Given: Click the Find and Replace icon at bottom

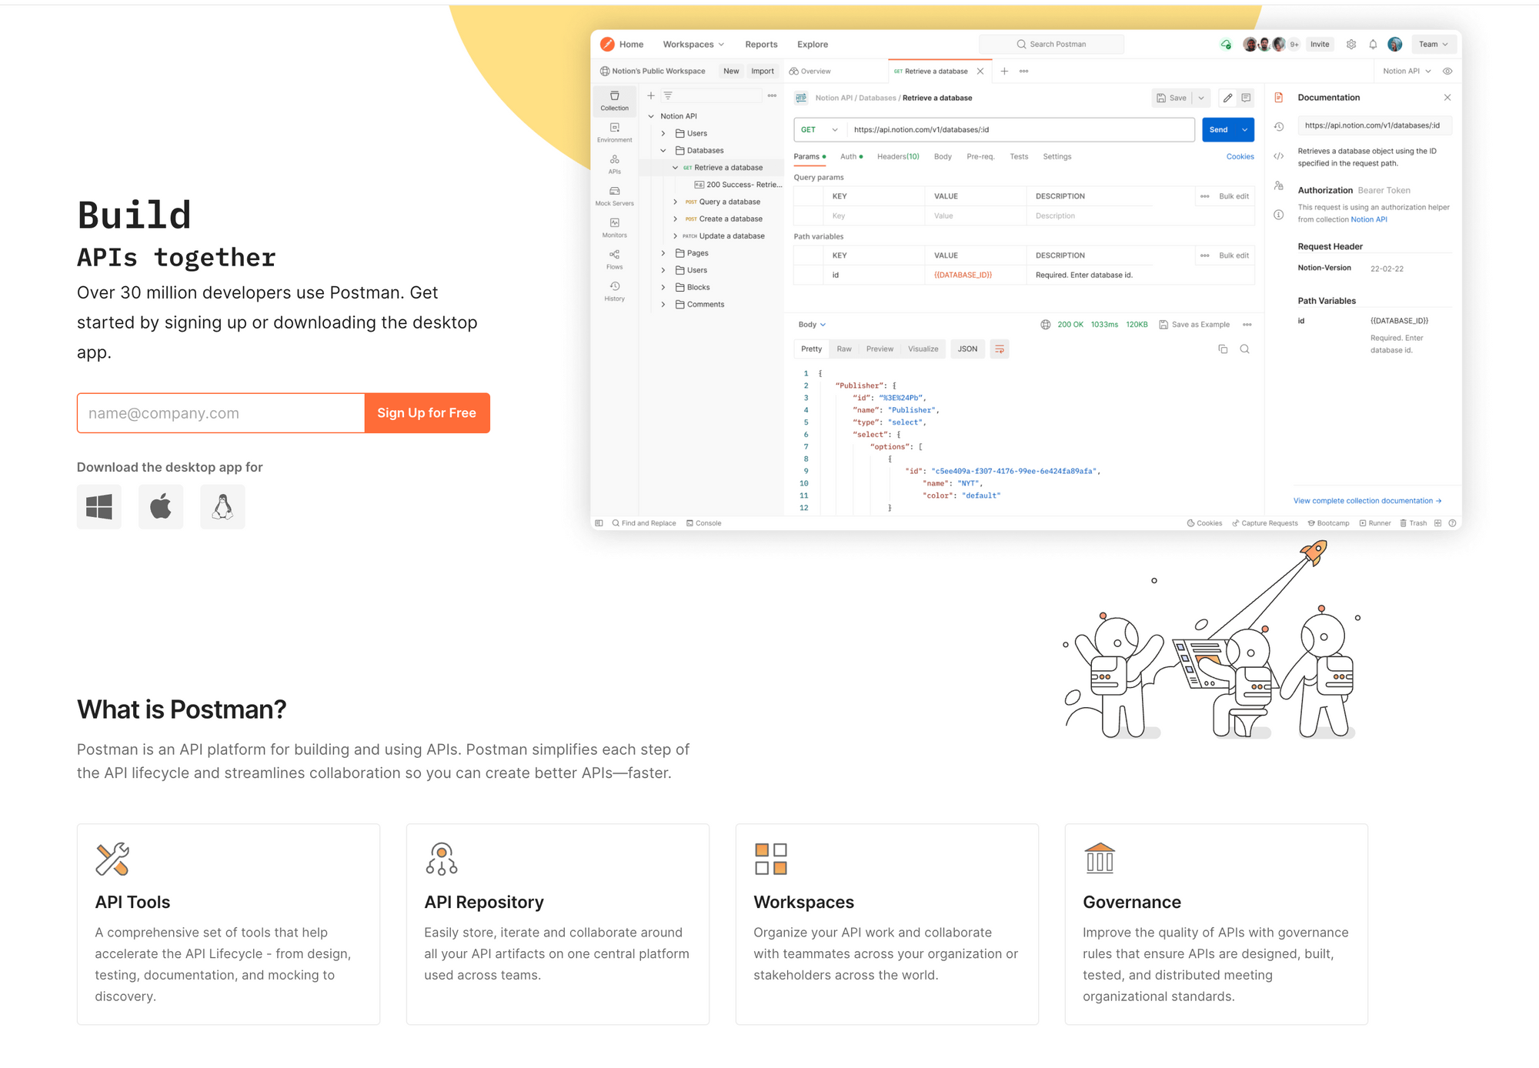Looking at the screenshot, I should click(x=616, y=523).
